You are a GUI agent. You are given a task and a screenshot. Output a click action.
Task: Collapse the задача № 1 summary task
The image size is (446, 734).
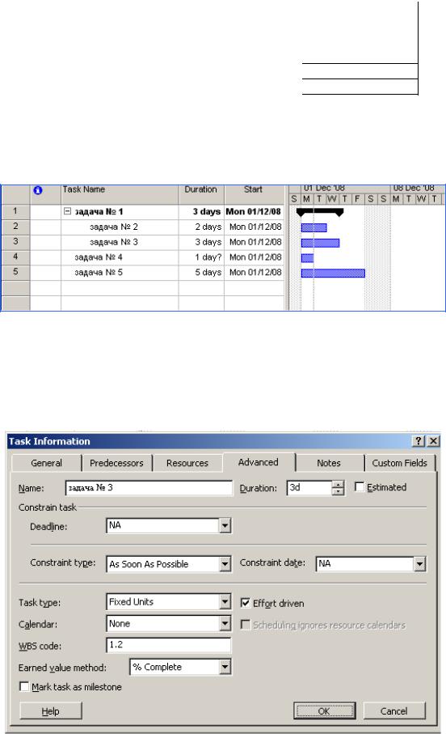(67, 211)
